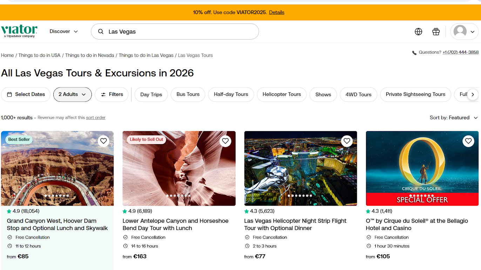
Task: Open the Filters button
Action: (x=112, y=94)
